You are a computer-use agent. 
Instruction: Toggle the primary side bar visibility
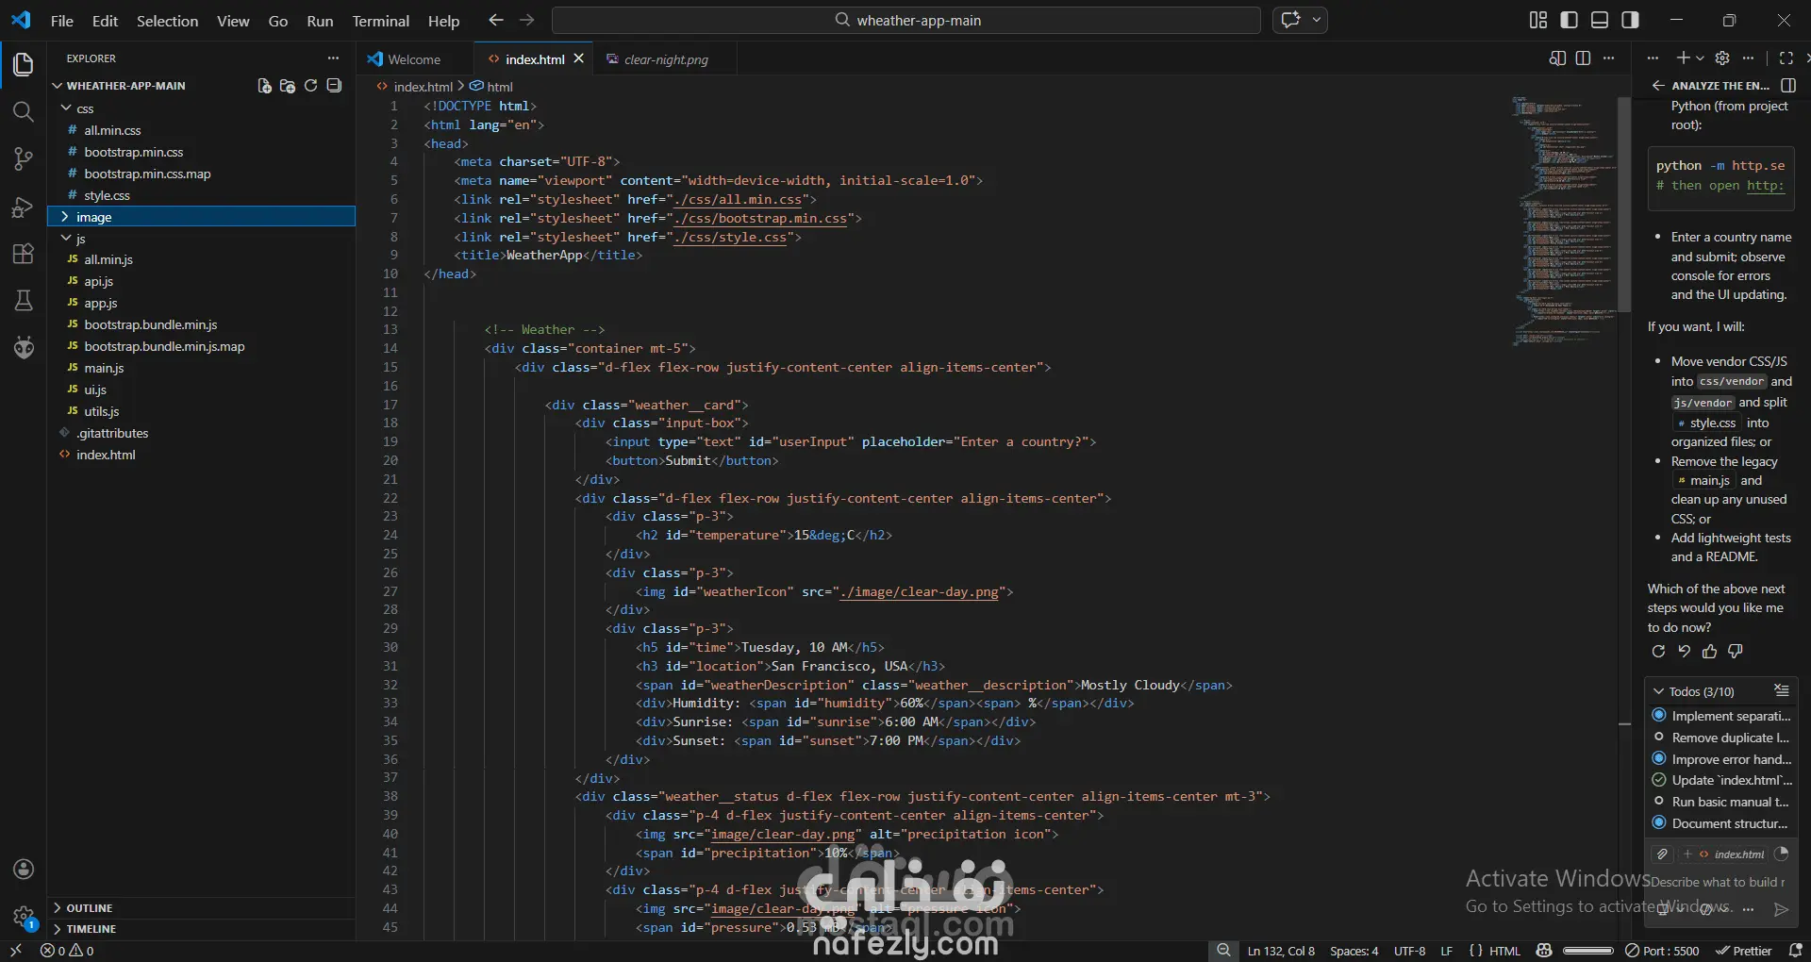pos(1570,20)
